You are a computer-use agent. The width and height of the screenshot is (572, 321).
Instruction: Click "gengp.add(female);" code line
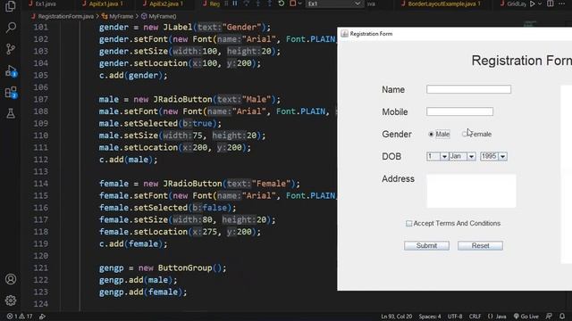(x=143, y=292)
